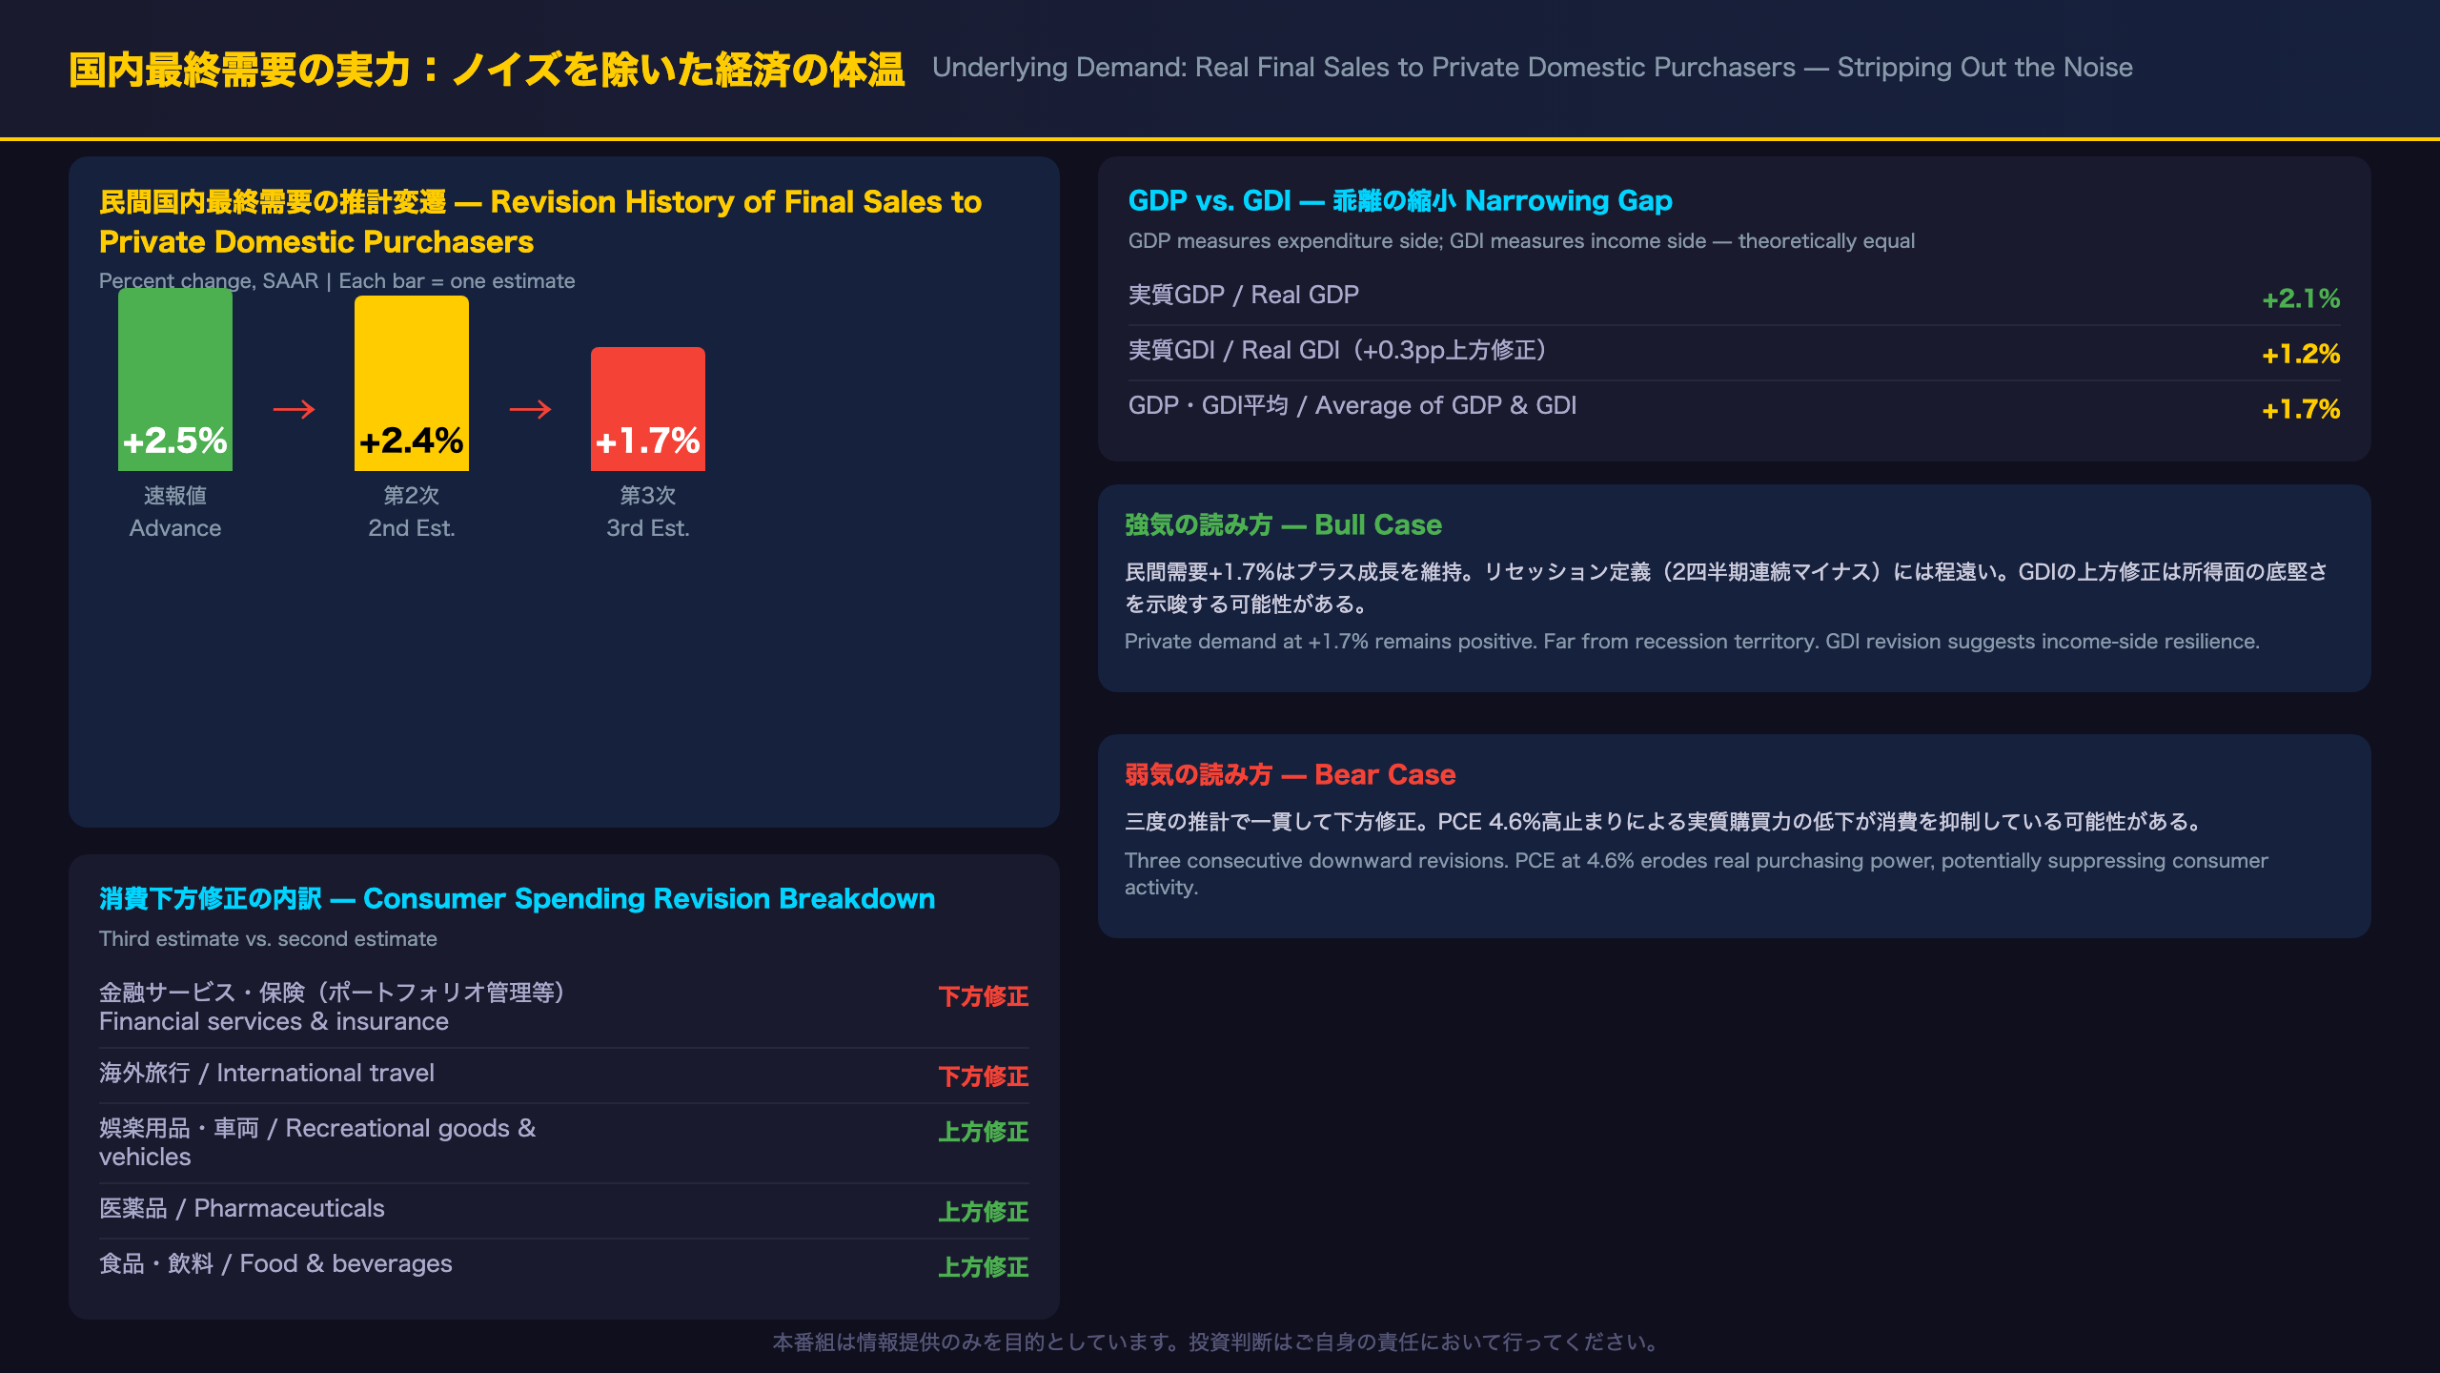The image size is (2440, 1373).
Task: Click the arrow between 2nd and 3rd Est.
Action: 530,410
